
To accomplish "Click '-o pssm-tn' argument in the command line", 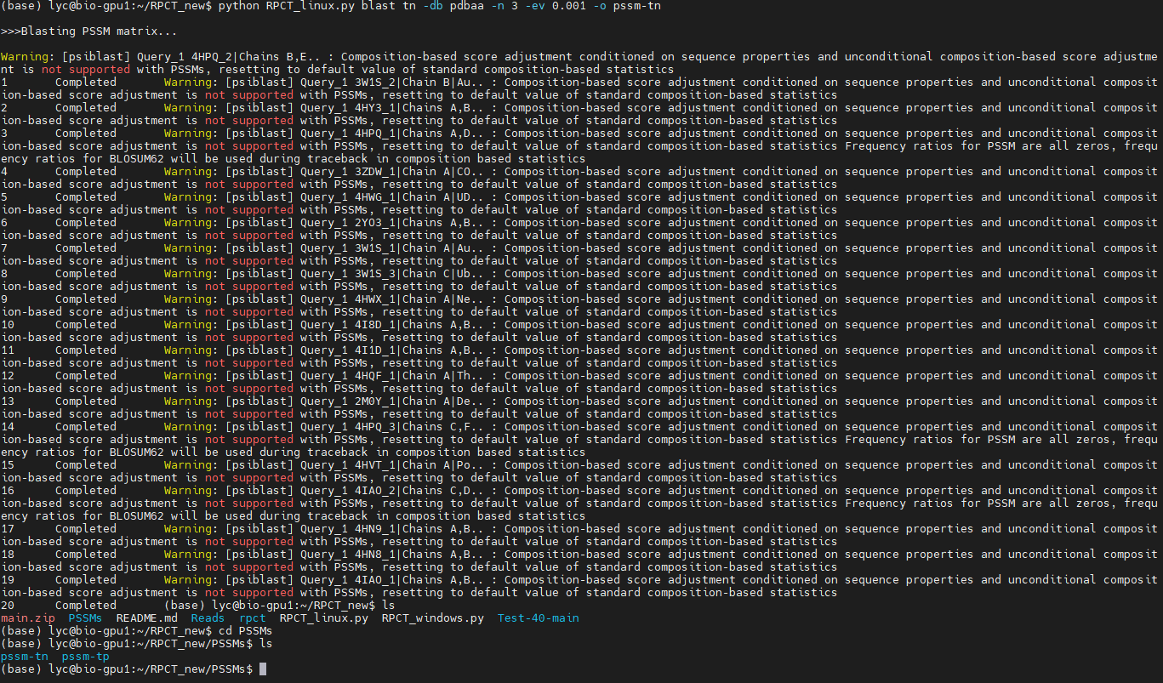I will pos(626,6).
